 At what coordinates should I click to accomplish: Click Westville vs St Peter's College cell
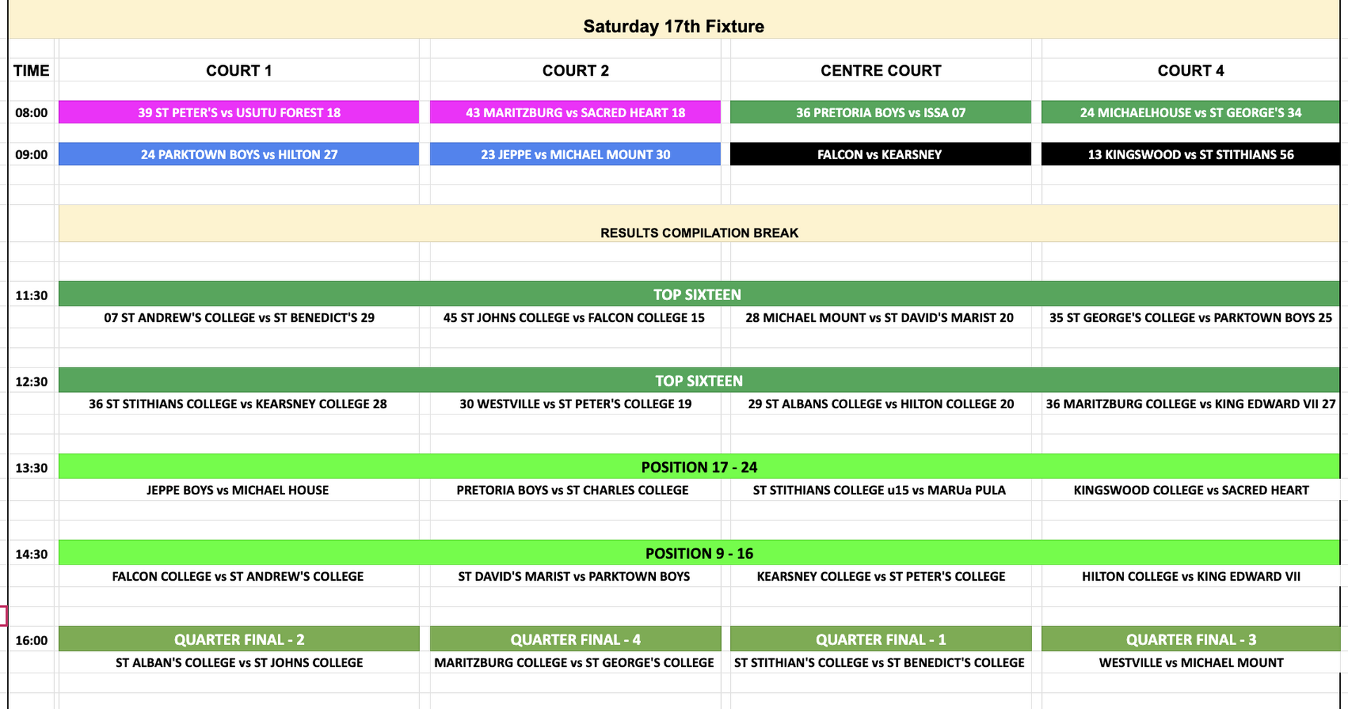[x=575, y=404]
